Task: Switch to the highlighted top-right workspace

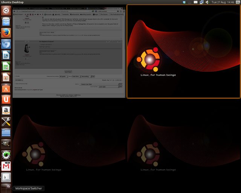Action: (x=183, y=51)
